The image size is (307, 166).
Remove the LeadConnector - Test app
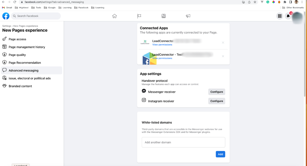tap(223, 56)
